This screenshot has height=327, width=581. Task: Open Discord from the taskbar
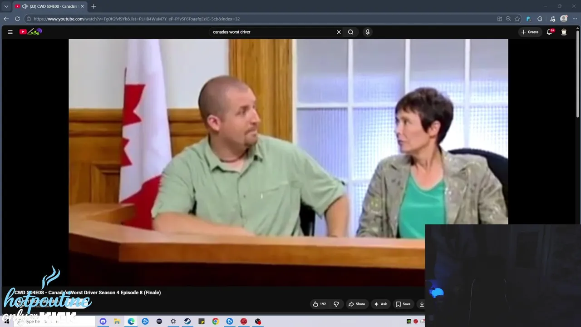tap(103, 322)
